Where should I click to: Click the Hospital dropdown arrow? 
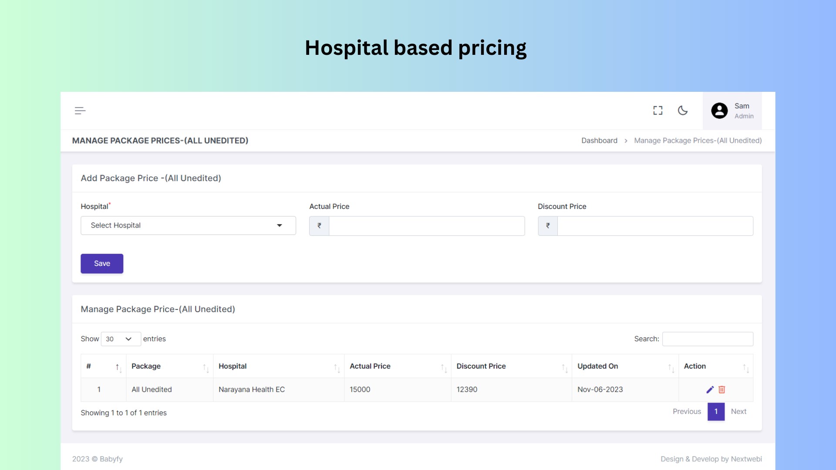(280, 225)
